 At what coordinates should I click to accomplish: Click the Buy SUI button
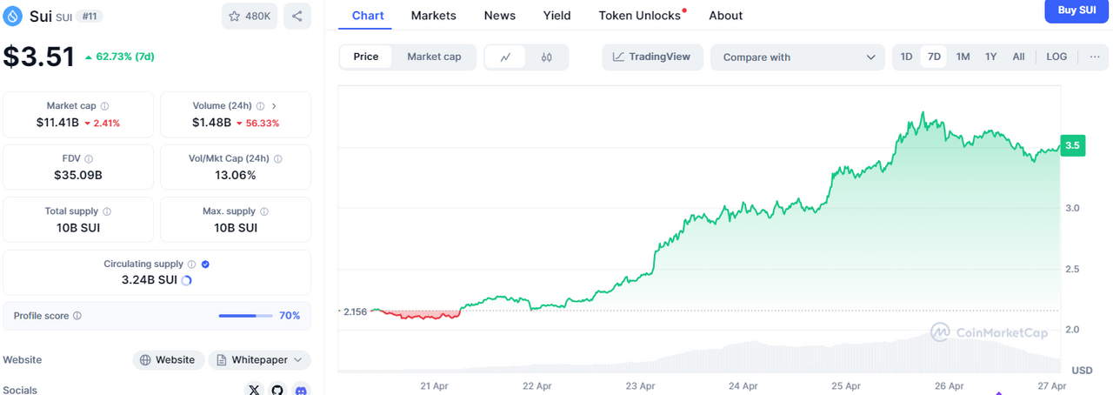click(1076, 10)
